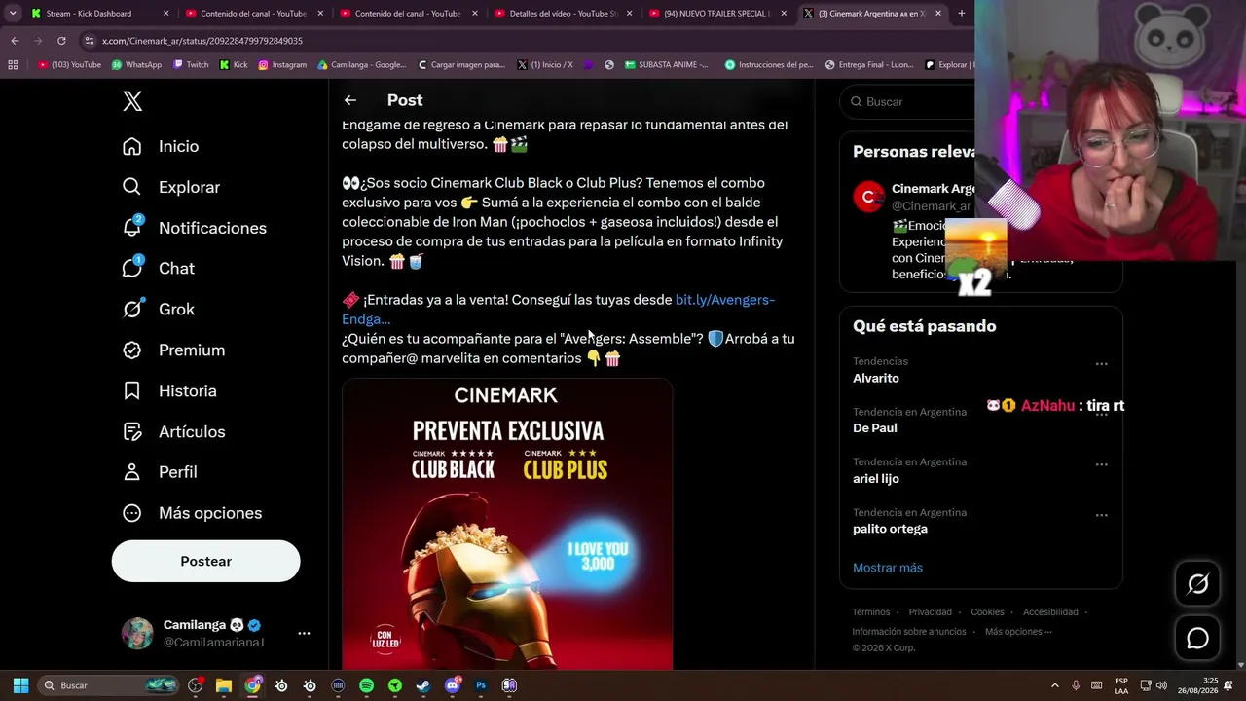The image size is (1246, 701).
Task: Open Explorar in the X sidebar
Action: tap(171, 187)
